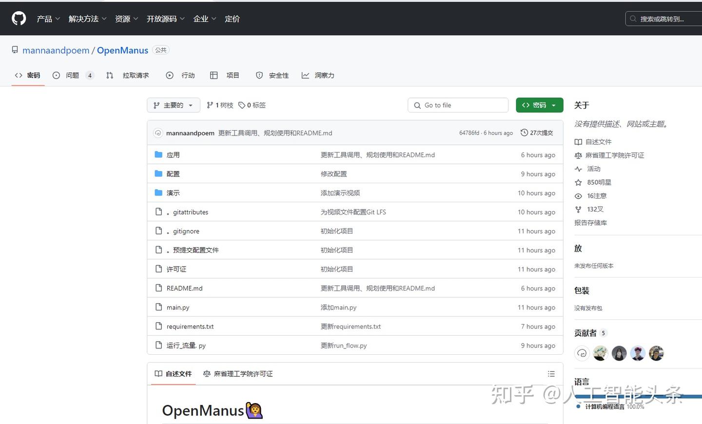Click the branch icon showing 1树枝

(209, 105)
